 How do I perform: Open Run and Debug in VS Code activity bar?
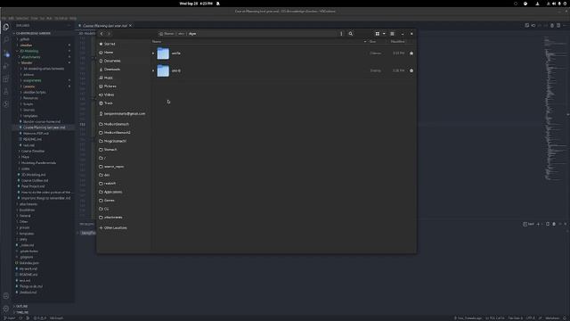pyautogui.click(x=6, y=66)
